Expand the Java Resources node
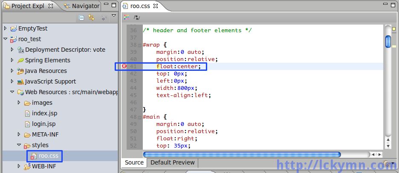This screenshot has width=399, height=173. (12, 71)
